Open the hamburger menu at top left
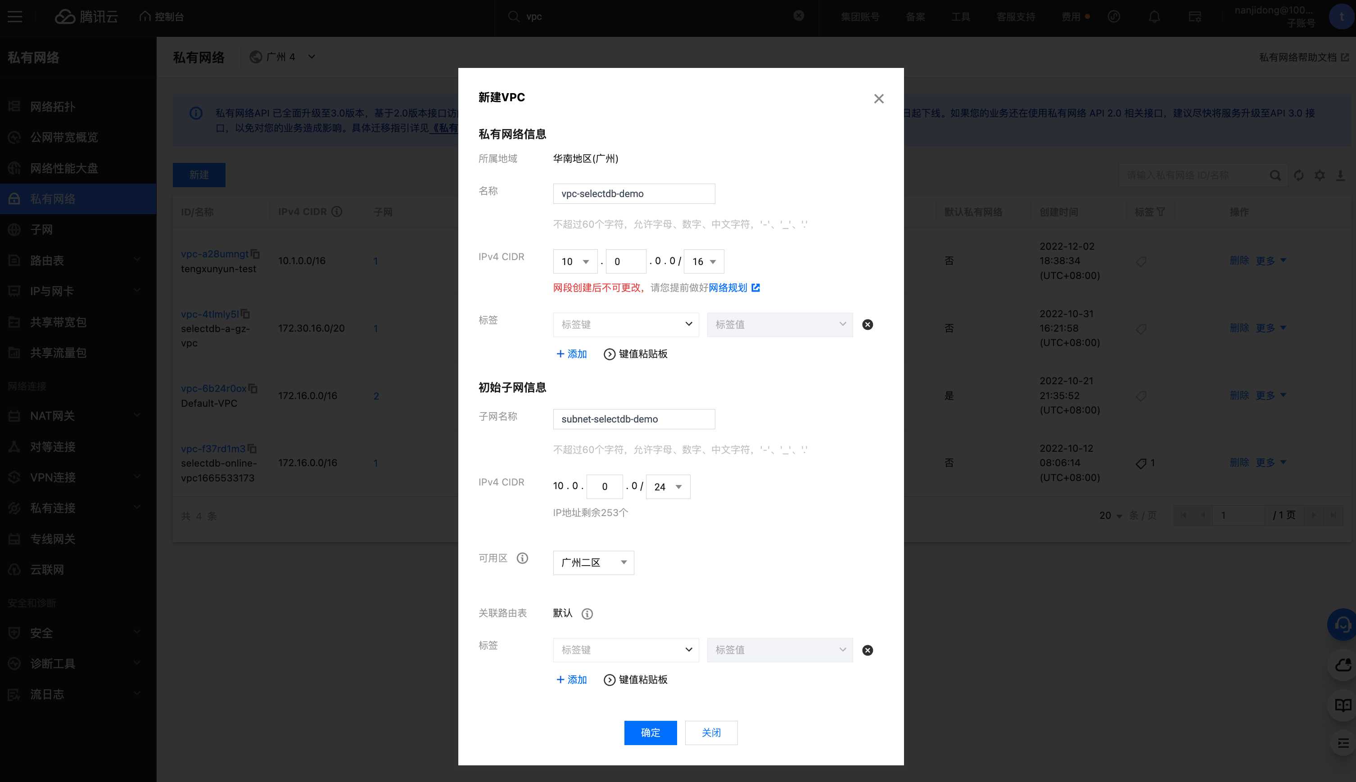Image resolution: width=1356 pixels, height=782 pixels. pos(15,17)
